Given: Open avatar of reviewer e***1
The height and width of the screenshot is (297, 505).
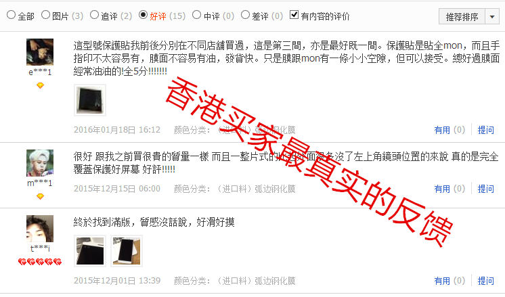Looking at the screenshot, I should point(40,52).
